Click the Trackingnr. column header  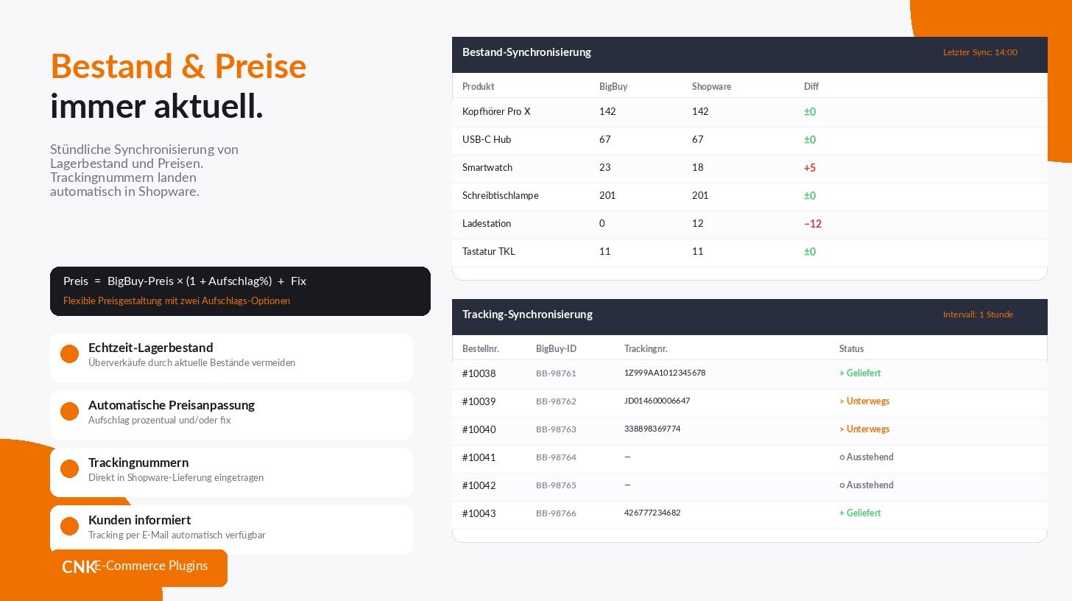tap(646, 349)
